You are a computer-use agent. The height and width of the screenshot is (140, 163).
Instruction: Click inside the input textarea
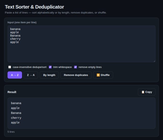pos(81,44)
